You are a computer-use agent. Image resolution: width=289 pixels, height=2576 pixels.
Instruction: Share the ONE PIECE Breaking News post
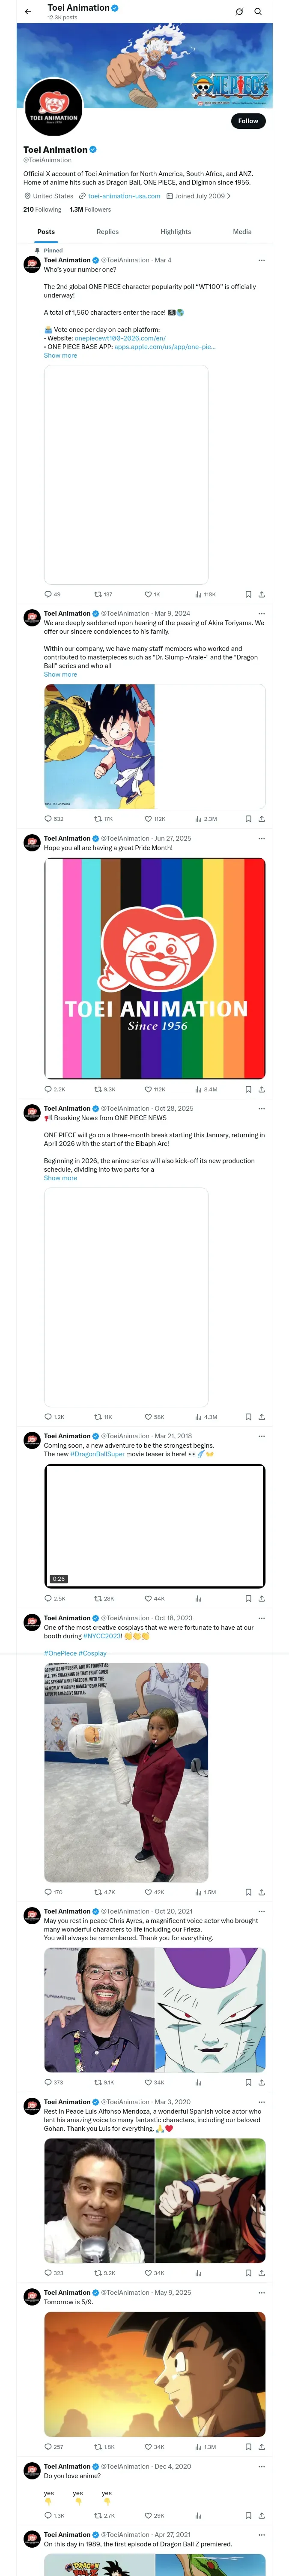pos(261,1417)
